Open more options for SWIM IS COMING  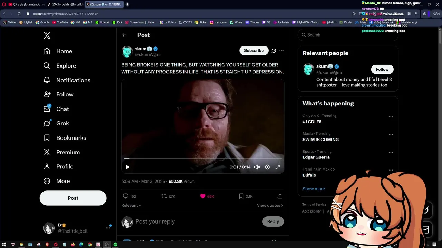click(391, 135)
